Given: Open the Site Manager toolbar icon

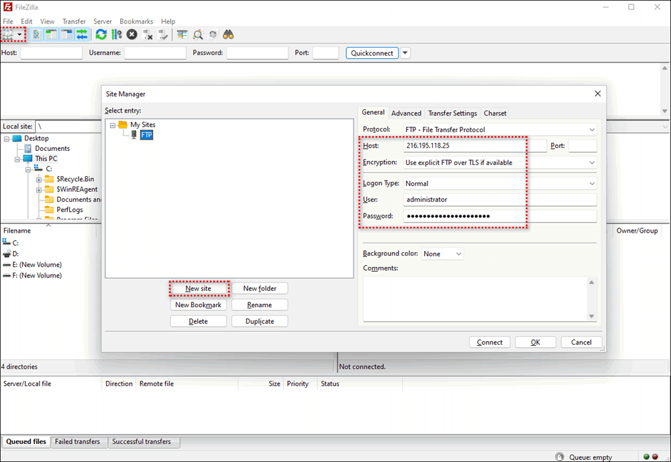Looking at the screenshot, I should (x=8, y=34).
